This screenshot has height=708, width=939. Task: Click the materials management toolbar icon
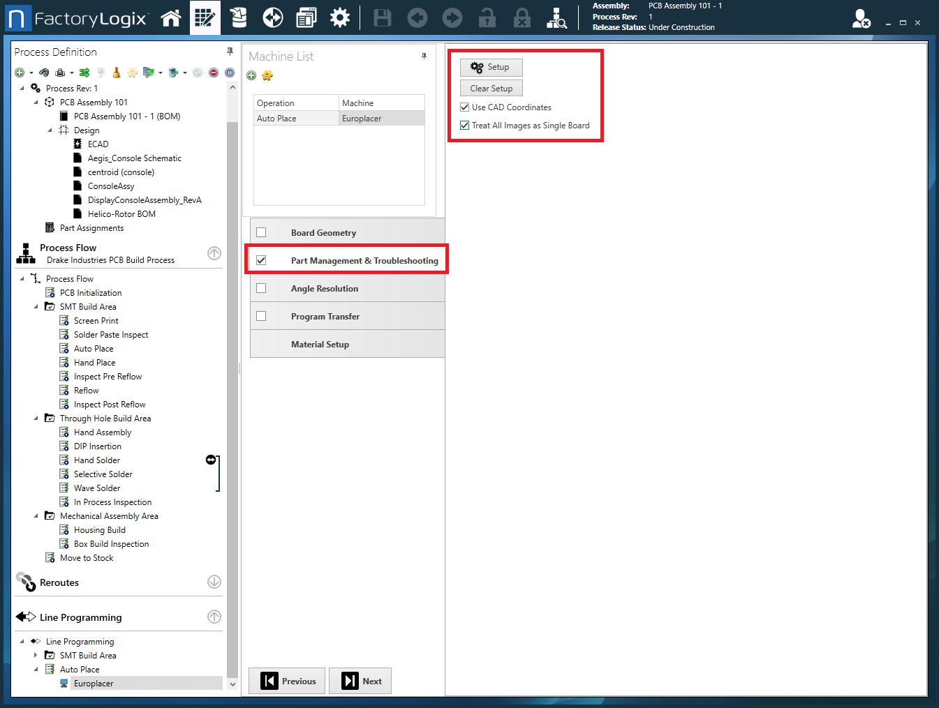tap(238, 17)
